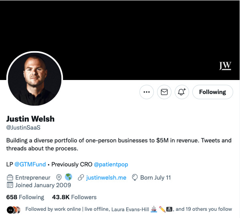Image resolution: width=240 pixels, height=218 pixels.
Task: Click the envelope message icon
Action: (x=164, y=92)
